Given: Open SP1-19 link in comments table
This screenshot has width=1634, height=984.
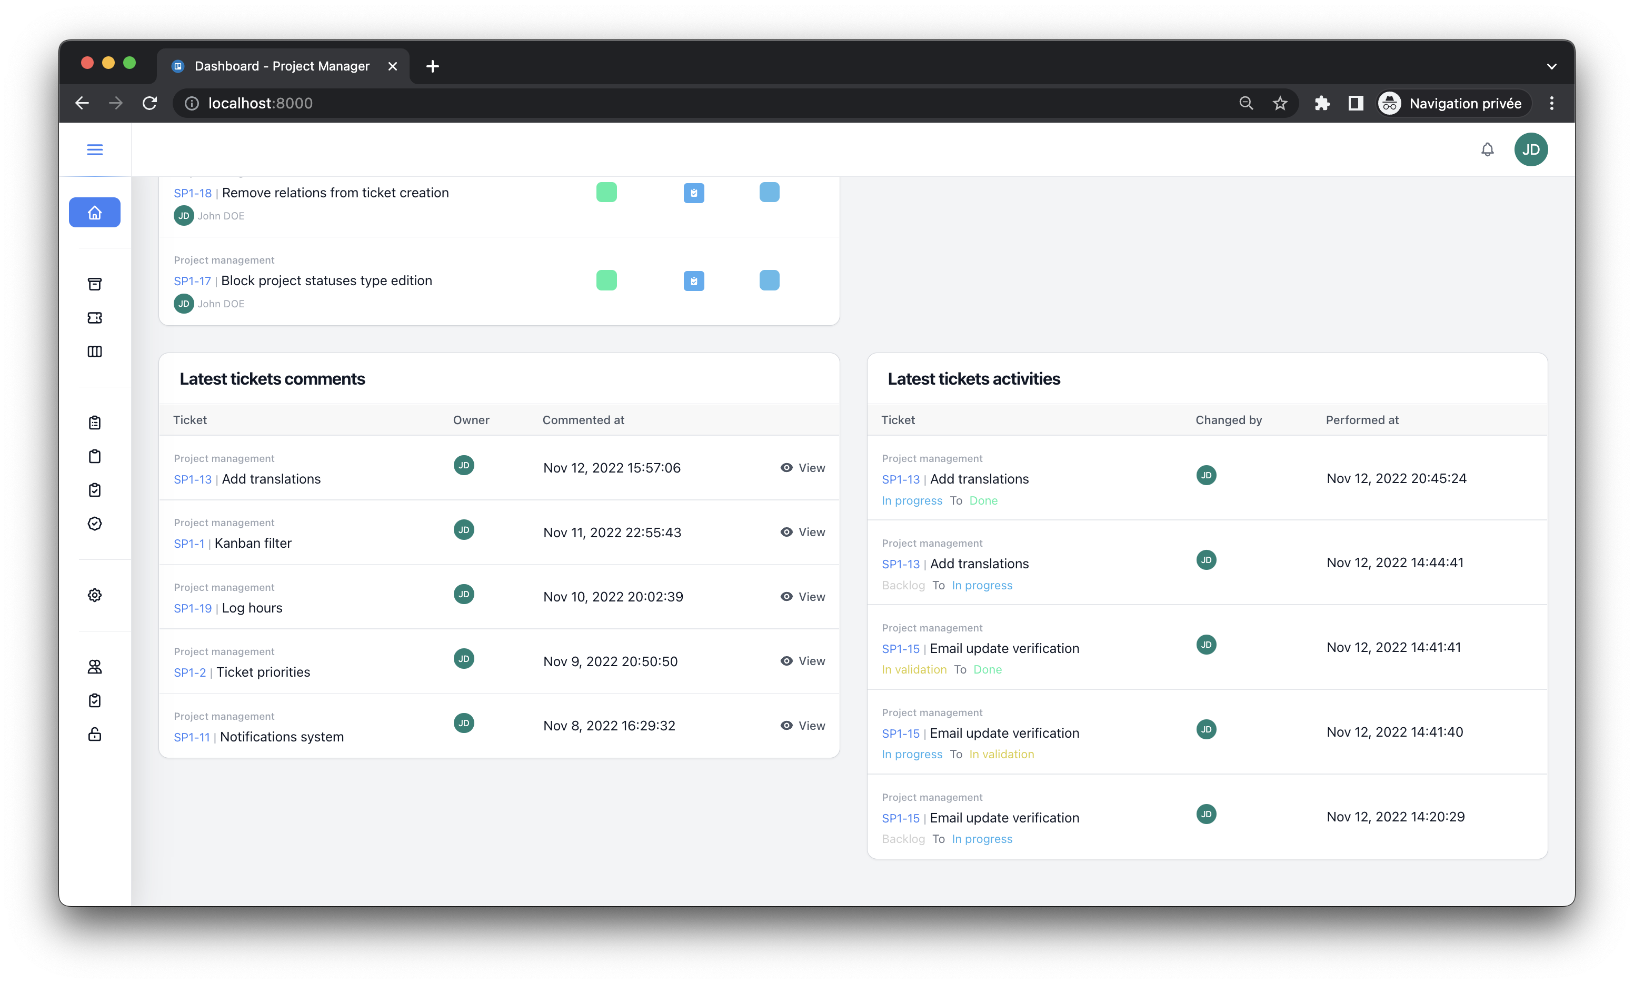Looking at the screenshot, I should pos(192,609).
